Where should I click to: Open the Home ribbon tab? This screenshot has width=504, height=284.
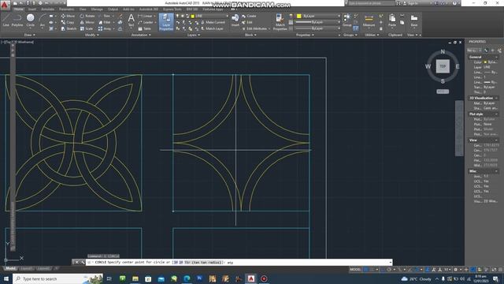19,9
